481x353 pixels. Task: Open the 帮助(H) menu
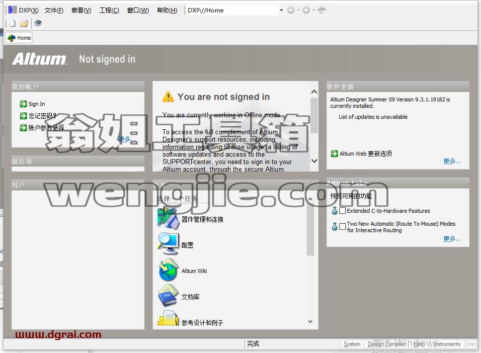(x=167, y=10)
